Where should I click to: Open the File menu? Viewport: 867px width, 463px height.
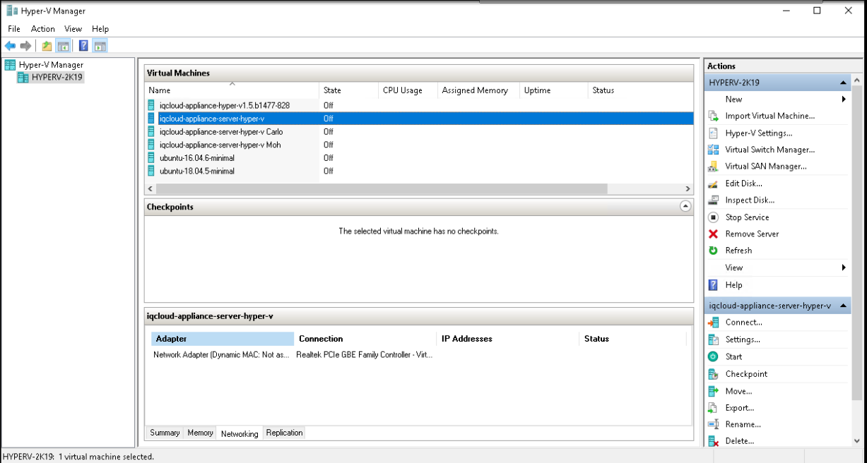[14, 29]
